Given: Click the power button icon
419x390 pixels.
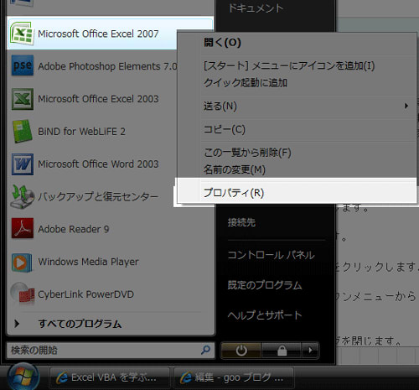Looking at the screenshot, I should (241, 351).
